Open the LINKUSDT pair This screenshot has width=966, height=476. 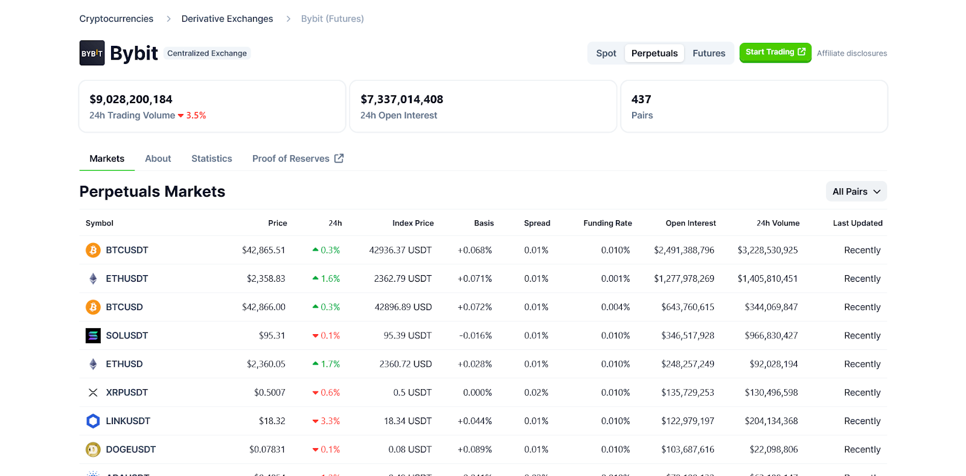(128, 421)
